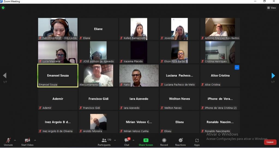This screenshot has height=148, width=279.
Task: Expand audio settings arrow next to Unmute
Action: (x=15, y=140)
